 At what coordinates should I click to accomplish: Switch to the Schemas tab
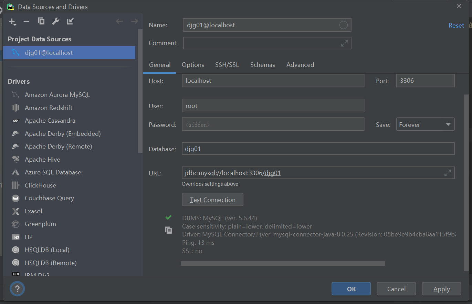pos(262,65)
